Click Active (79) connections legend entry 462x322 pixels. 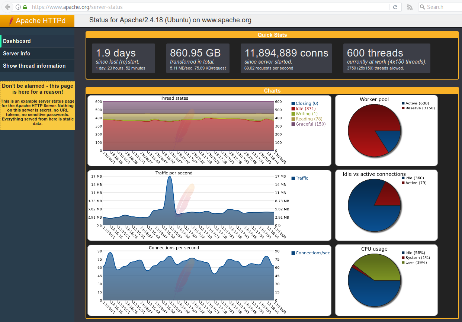point(414,183)
